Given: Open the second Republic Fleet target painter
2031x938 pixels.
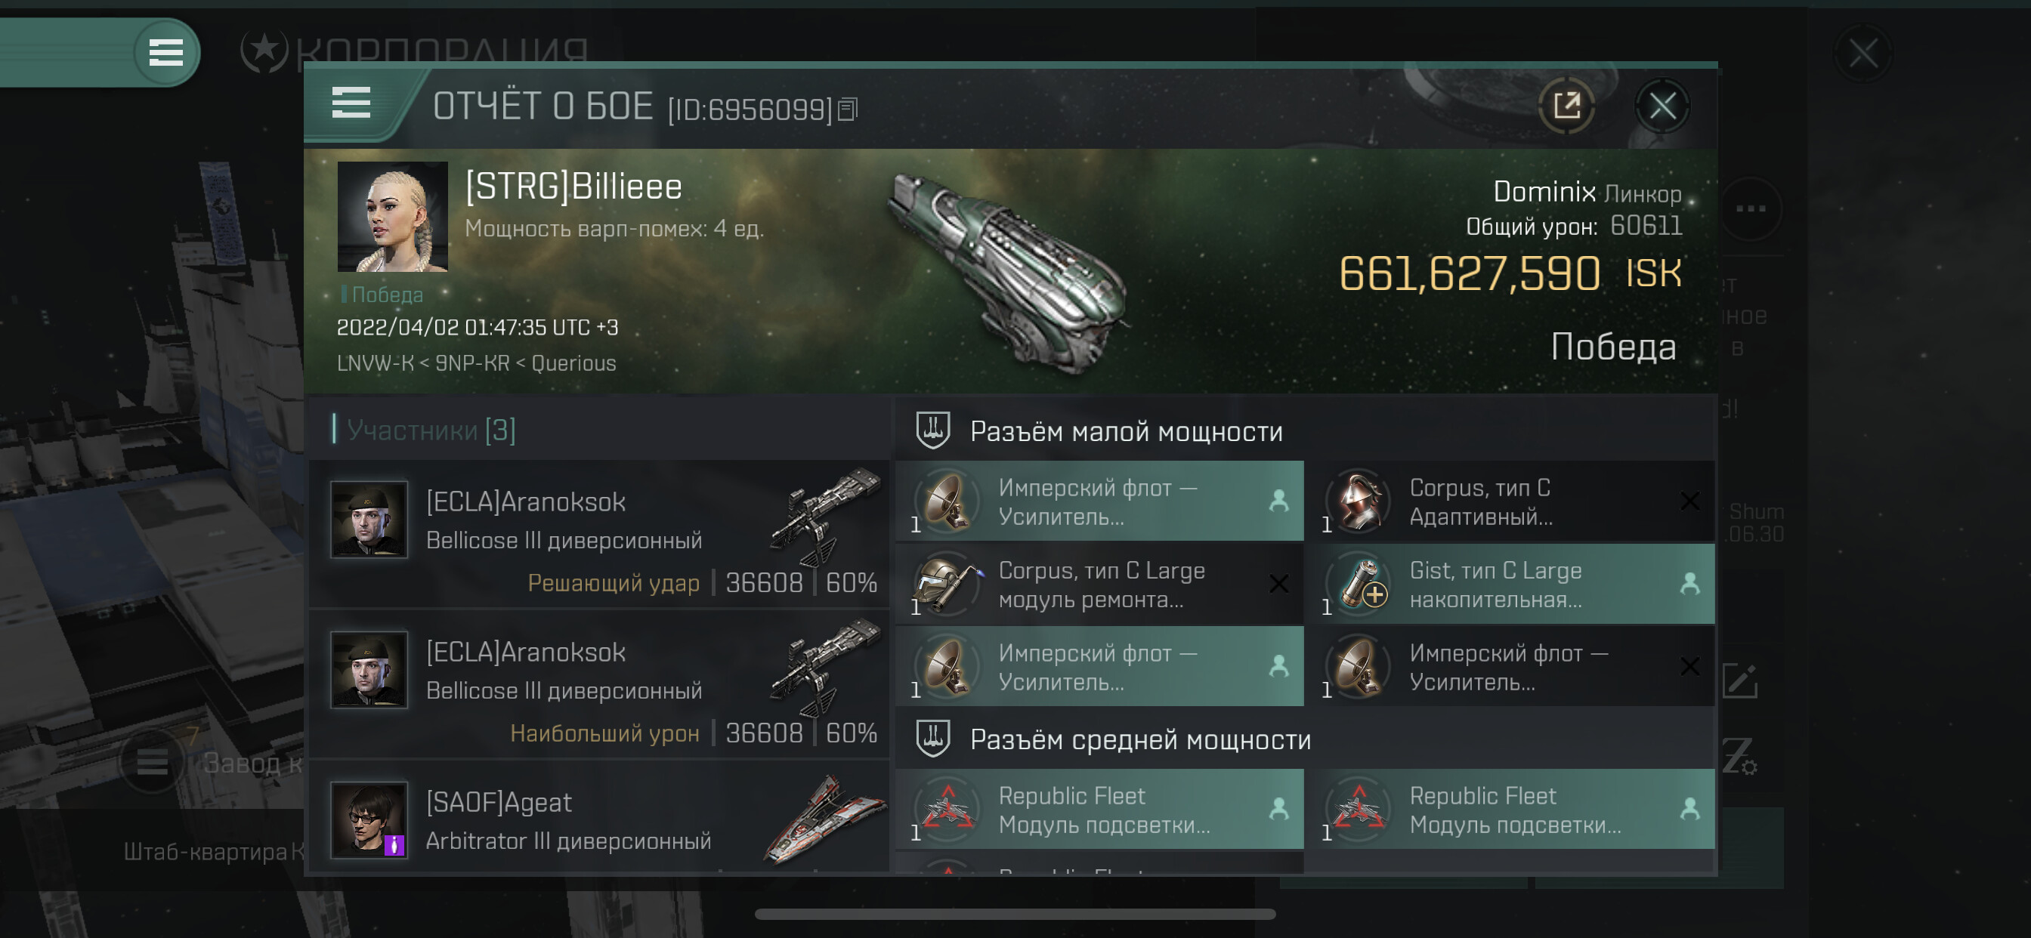Looking at the screenshot, I should [1510, 810].
